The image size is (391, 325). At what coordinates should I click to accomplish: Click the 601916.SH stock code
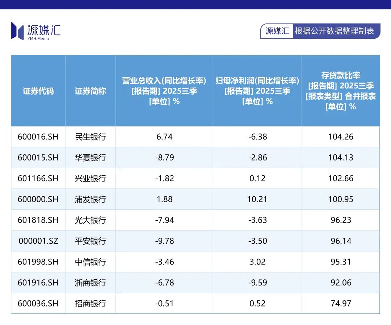pyautogui.click(x=38, y=283)
